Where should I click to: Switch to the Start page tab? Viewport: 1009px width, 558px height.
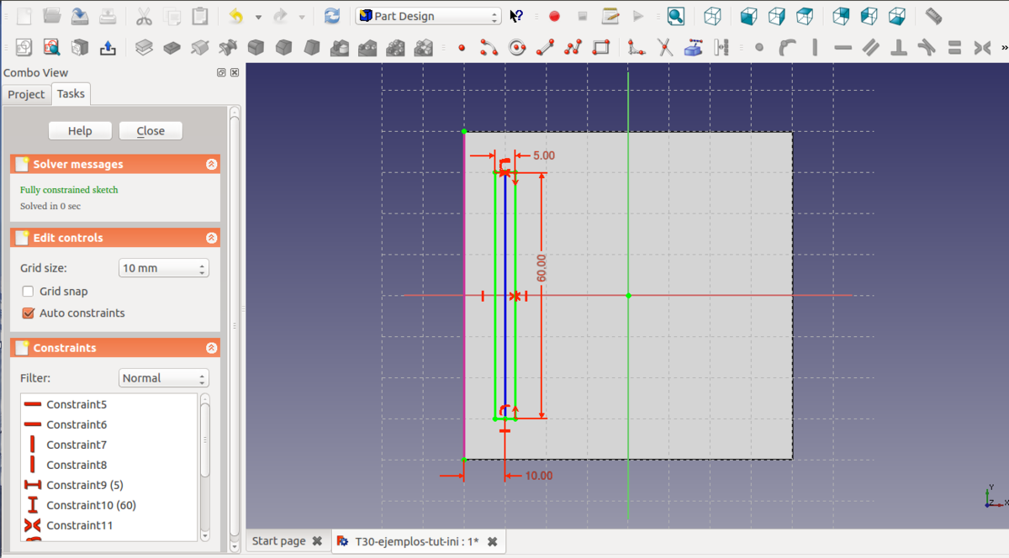coord(278,541)
